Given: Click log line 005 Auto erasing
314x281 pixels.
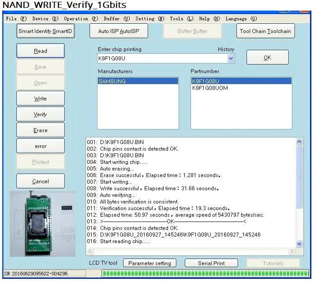Looking at the screenshot, I should [111, 168].
